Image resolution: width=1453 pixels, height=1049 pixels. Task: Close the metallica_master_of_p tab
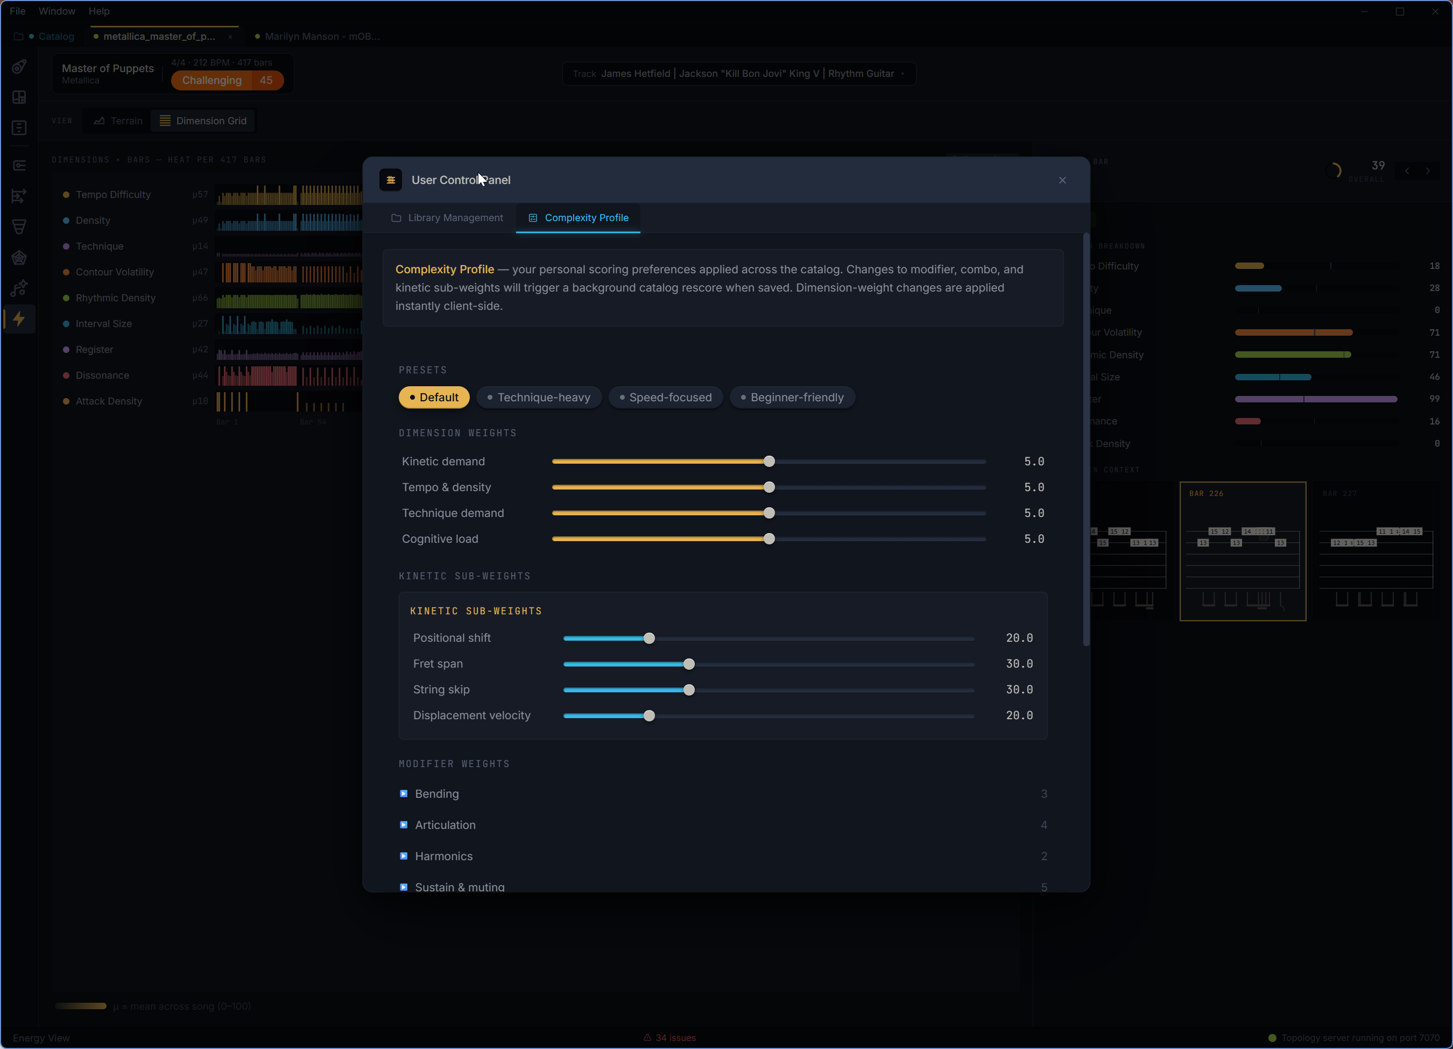point(230,37)
